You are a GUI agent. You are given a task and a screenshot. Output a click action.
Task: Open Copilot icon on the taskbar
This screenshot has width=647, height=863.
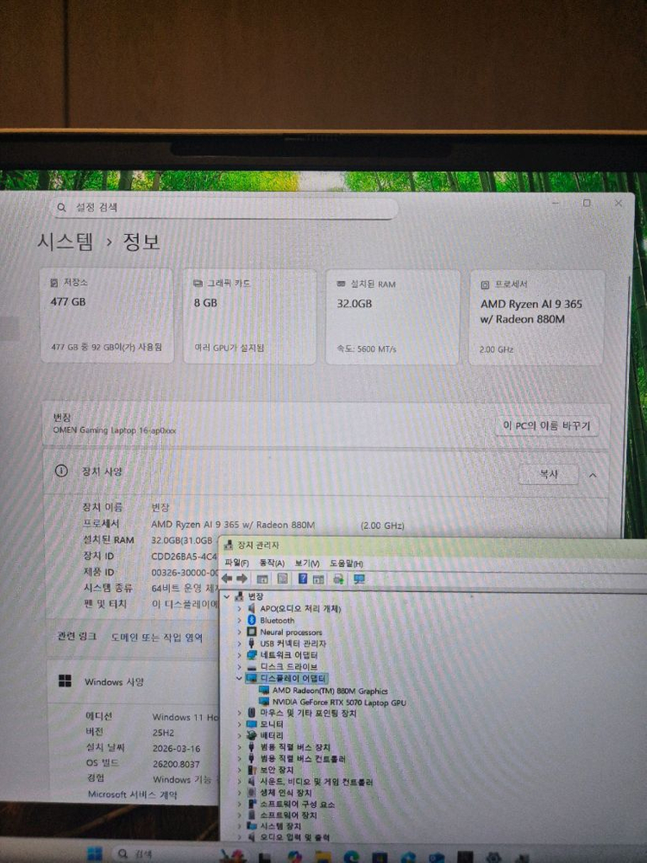(294, 856)
